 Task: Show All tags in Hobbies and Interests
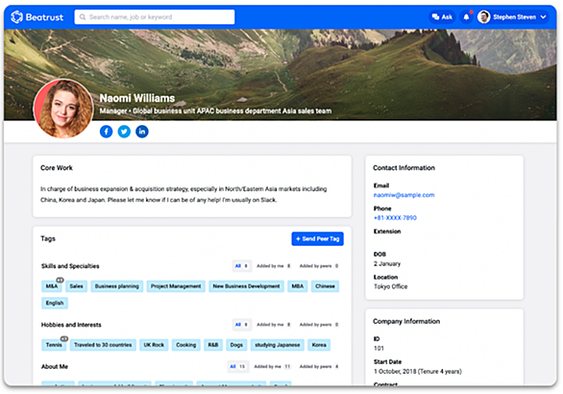point(242,325)
